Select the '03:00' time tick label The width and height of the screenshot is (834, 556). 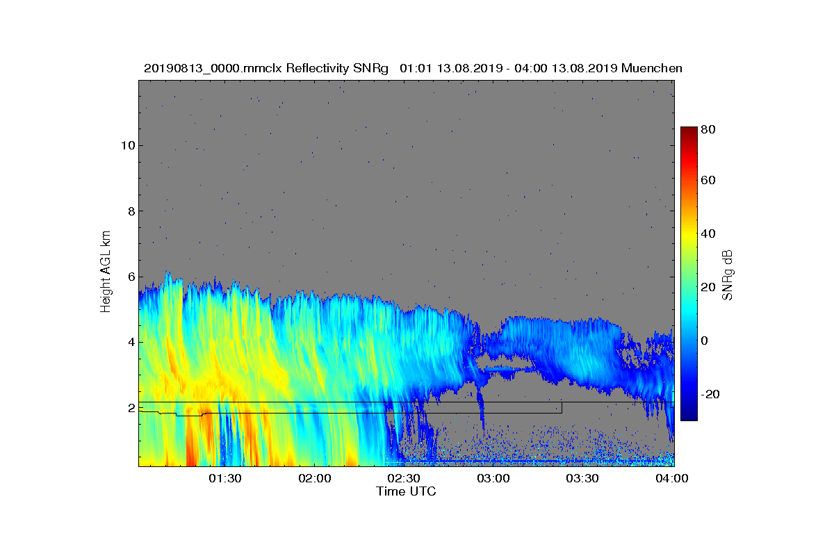493,478
